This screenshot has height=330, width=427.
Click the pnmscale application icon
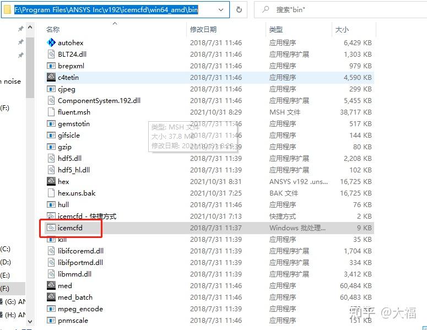pos(51,320)
